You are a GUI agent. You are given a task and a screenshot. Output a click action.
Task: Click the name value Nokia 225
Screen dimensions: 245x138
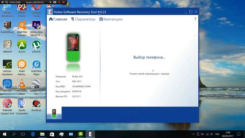(77, 76)
